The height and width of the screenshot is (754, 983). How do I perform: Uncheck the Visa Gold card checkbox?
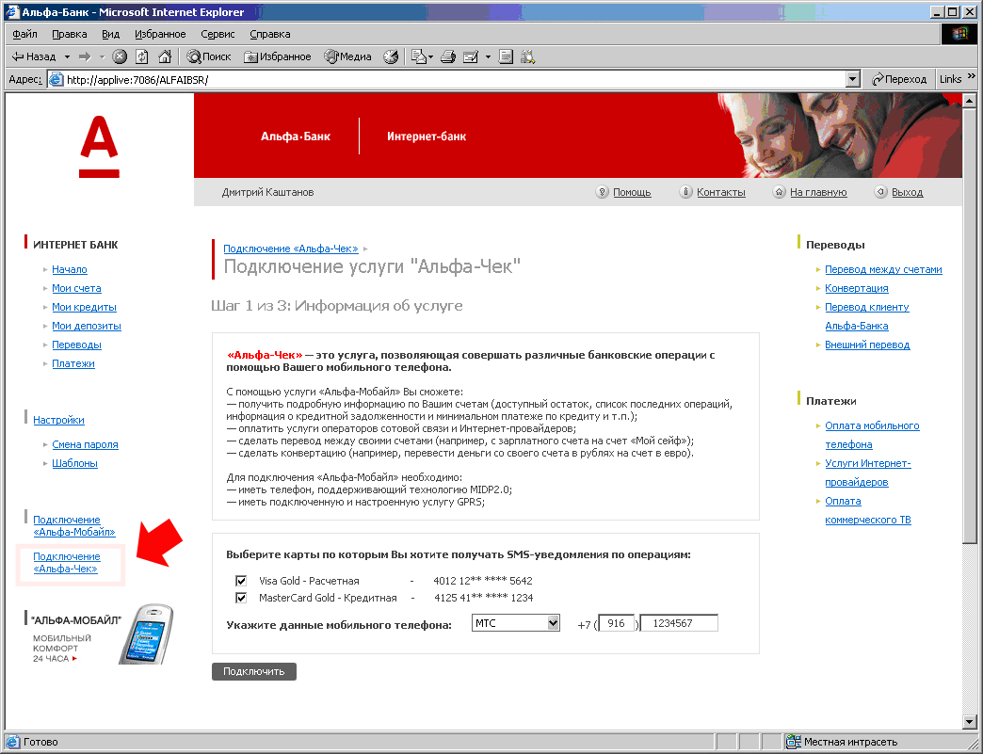tap(241, 581)
